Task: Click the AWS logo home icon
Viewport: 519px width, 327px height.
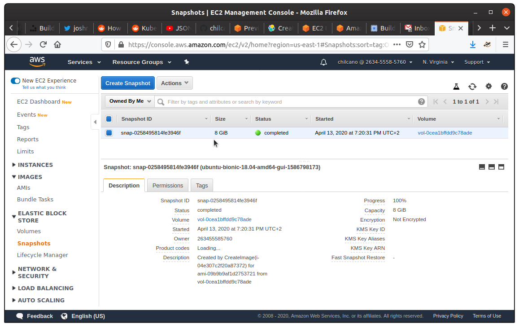Action: [37, 62]
